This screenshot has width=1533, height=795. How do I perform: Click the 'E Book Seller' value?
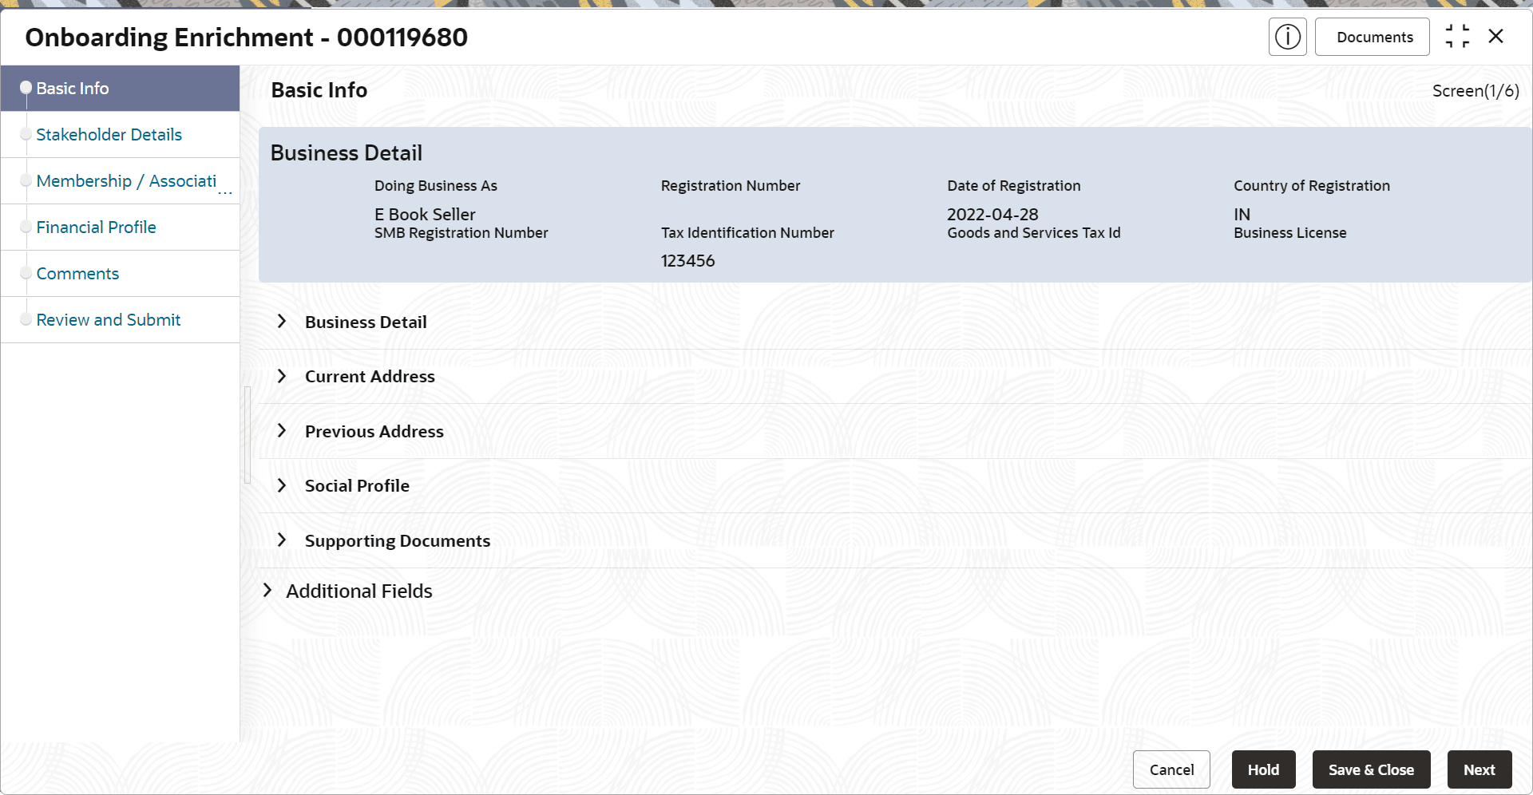point(425,215)
